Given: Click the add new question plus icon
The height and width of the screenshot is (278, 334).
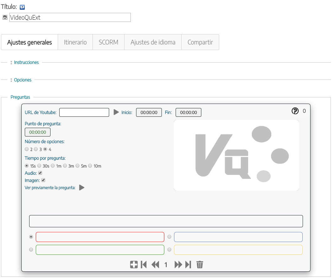Looking at the screenshot, I should click(x=134, y=265).
